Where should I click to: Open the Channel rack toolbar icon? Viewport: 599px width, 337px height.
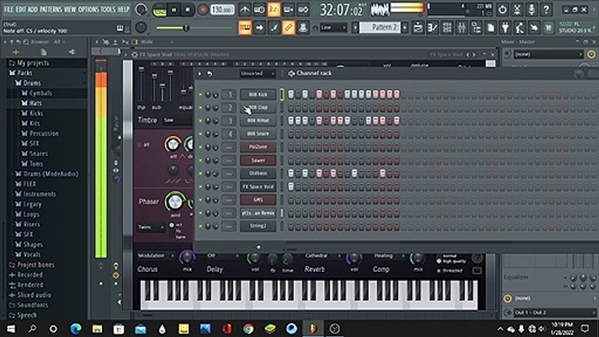(x=447, y=28)
